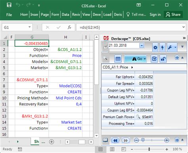This screenshot has height=153, width=188.
Task: Open Premium Cash Flows $Set#1 magnifier
Action: click(x=138, y=117)
